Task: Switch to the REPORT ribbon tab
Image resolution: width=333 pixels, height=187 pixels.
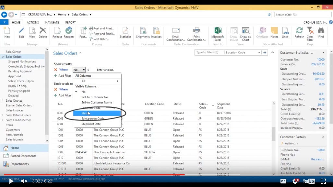Action: [x=70, y=22]
